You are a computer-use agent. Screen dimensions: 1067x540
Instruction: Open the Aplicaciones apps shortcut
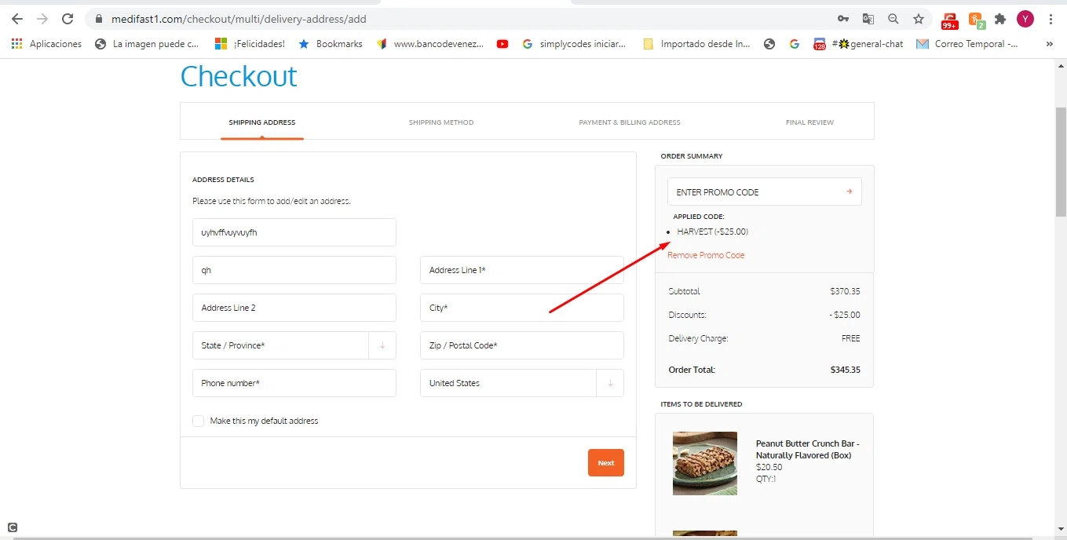click(x=46, y=44)
